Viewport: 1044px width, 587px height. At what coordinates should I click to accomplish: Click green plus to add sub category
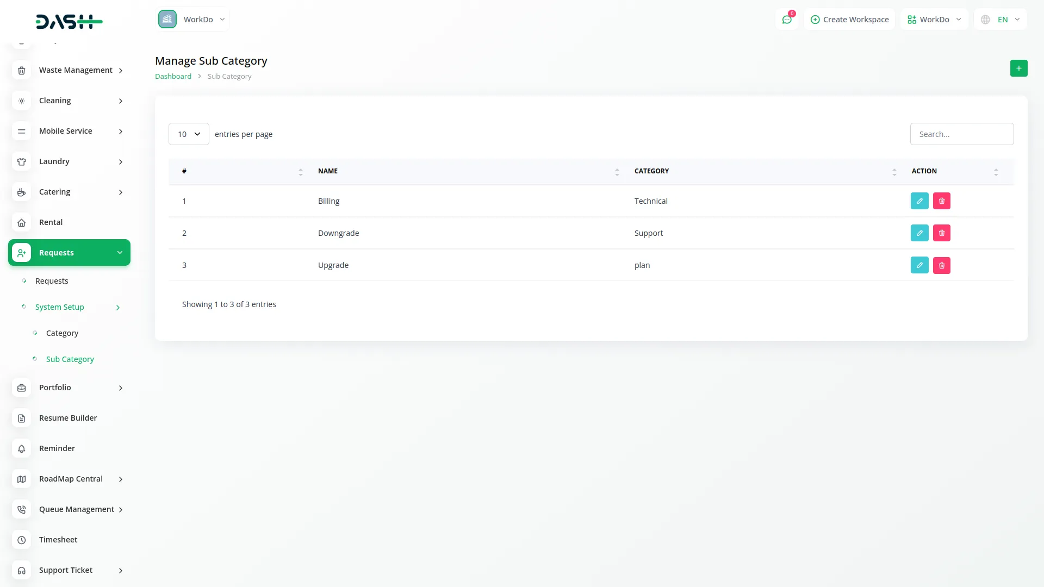click(1018, 68)
